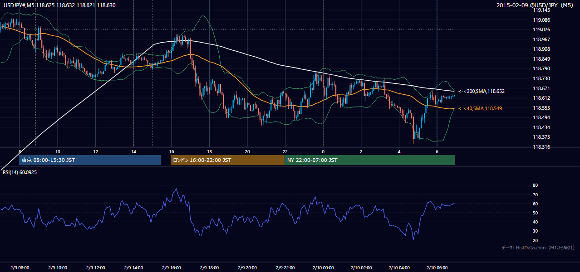Select the NY 22:00-07:00 JST session bar
The image size is (580, 272).
click(x=370, y=160)
